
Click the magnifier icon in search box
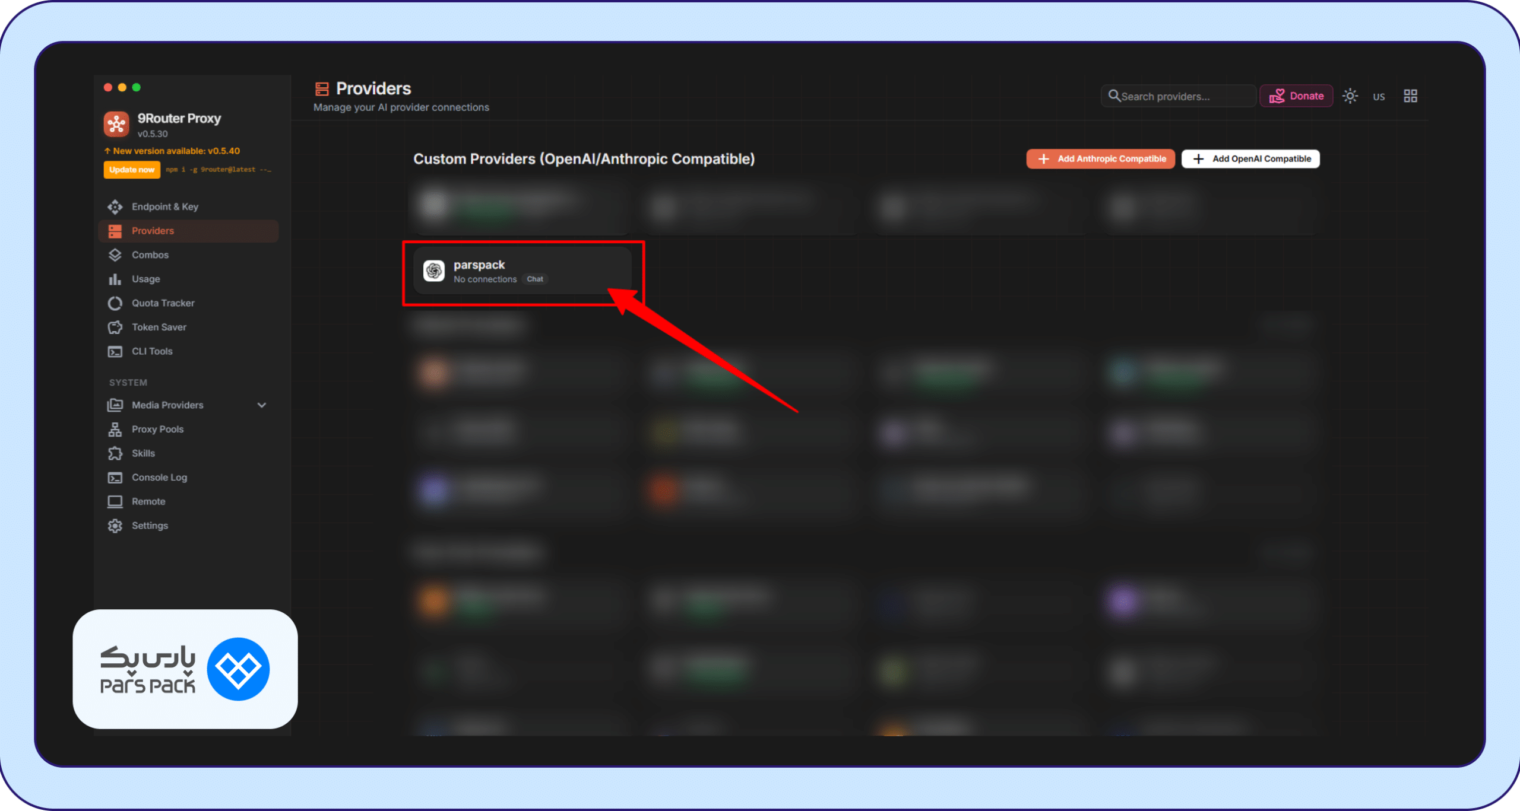click(1114, 96)
